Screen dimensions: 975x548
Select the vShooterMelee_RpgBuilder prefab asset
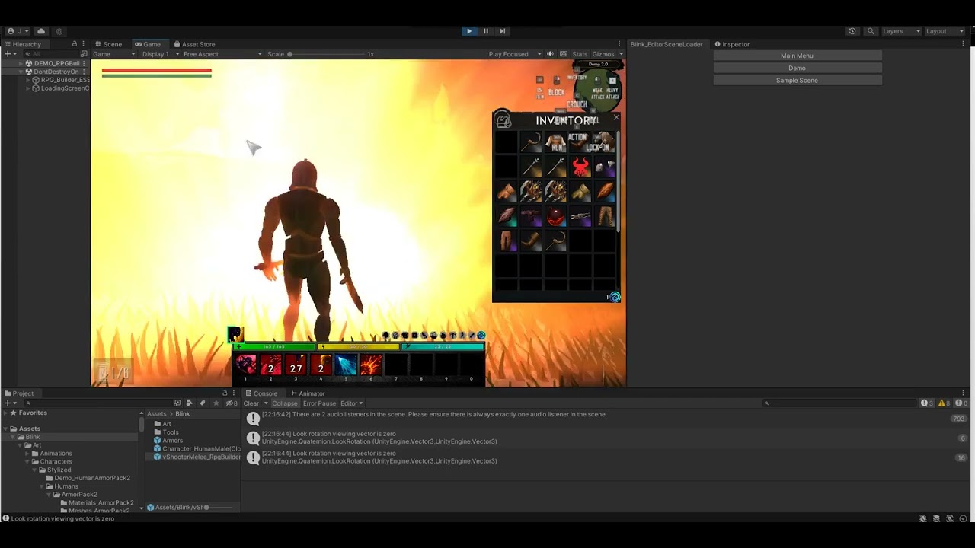coord(197,457)
